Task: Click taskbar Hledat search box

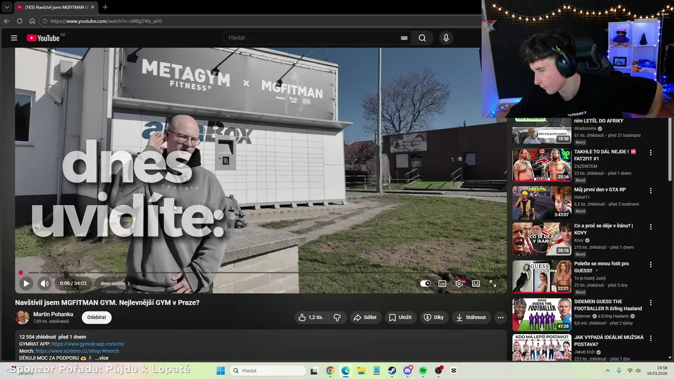Action: point(269,371)
